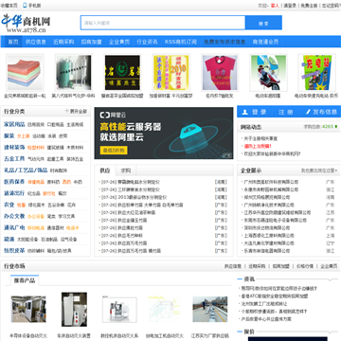Click 忘记密码 in the top bar
341x341 pixels.
[331, 6]
